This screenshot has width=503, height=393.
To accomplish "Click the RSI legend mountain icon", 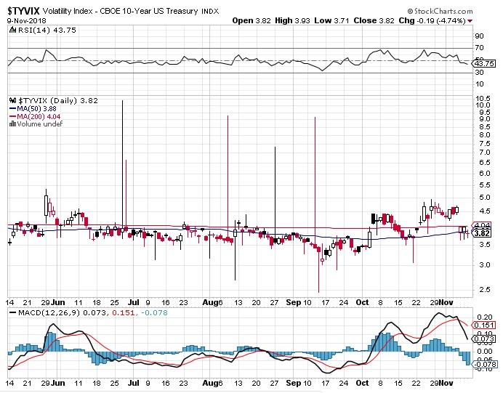I will coord(12,30).
